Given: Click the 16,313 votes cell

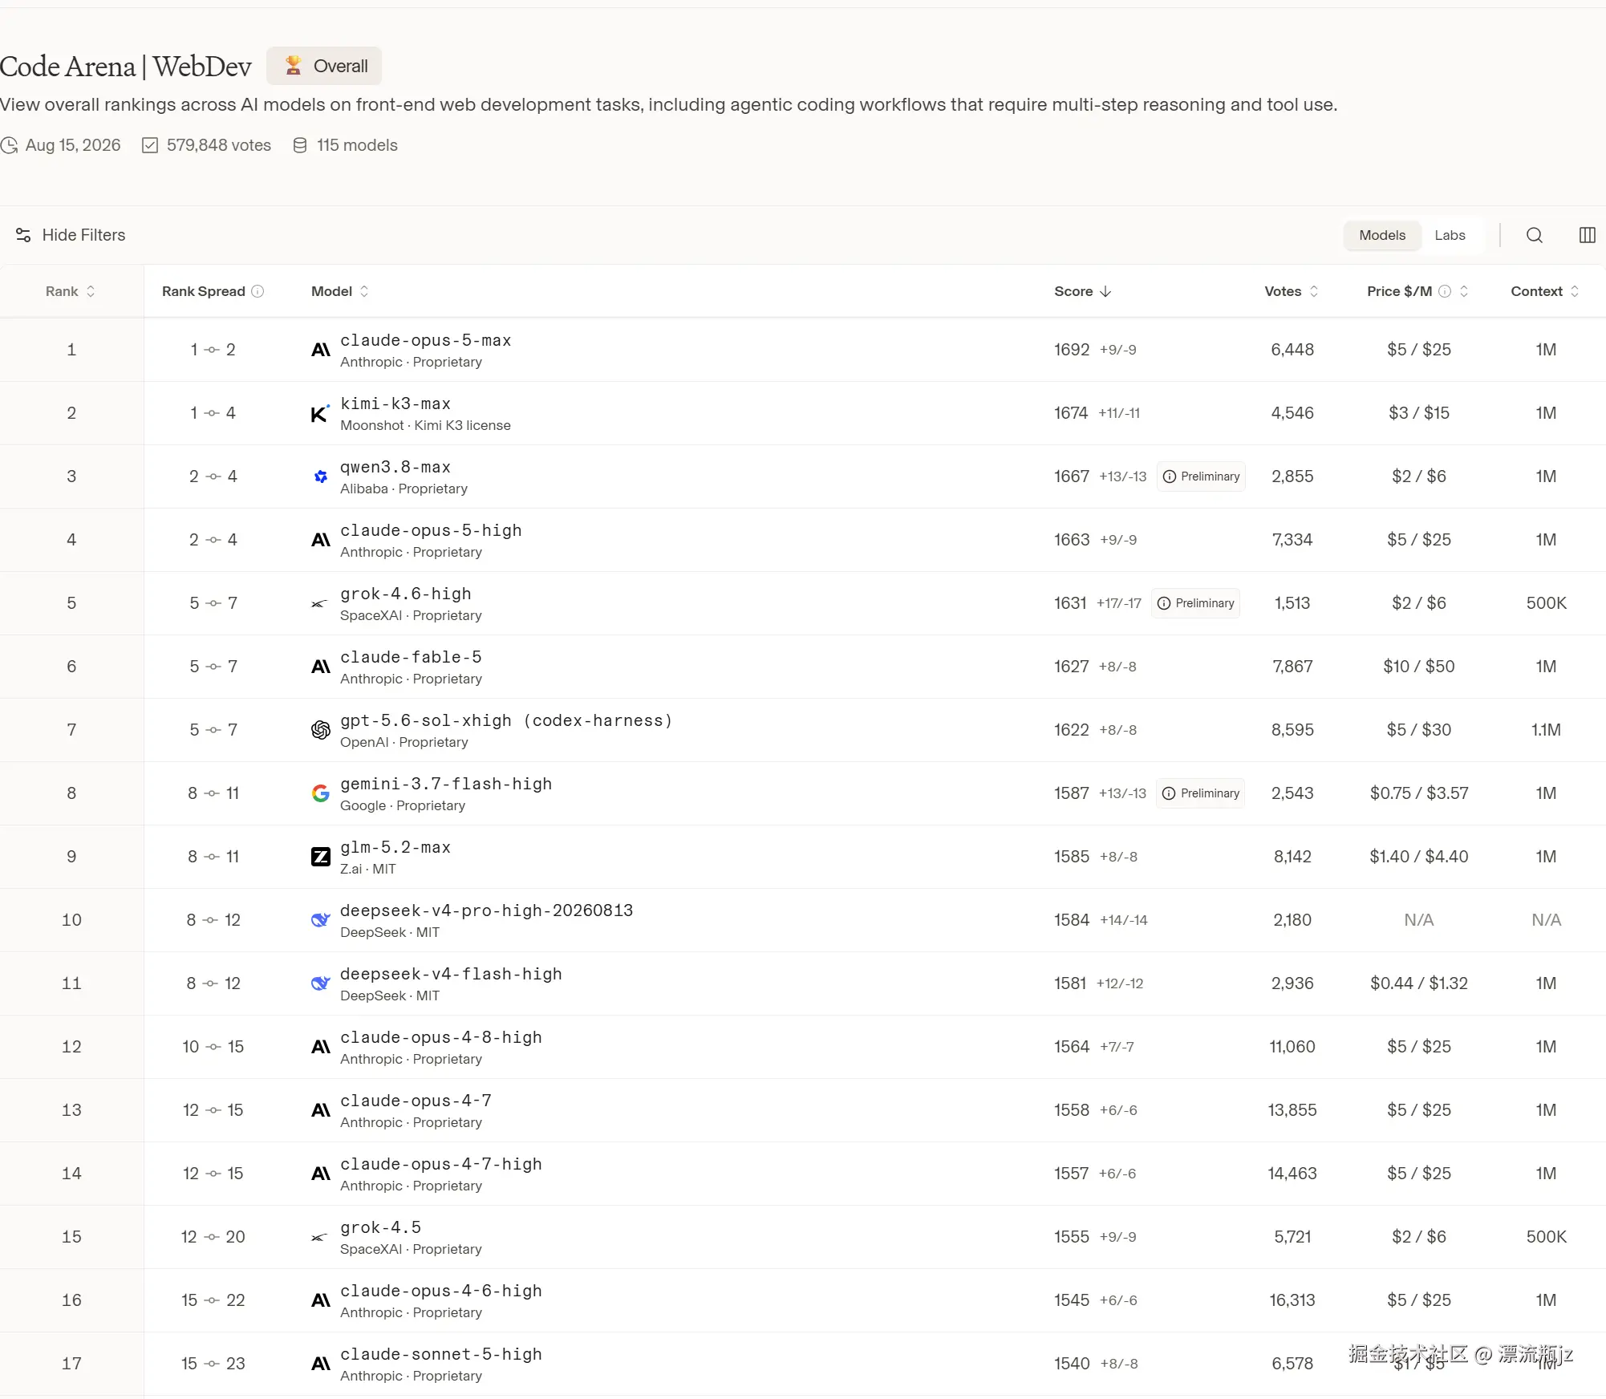Looking at the screenshot, I should tap(1292, 1300).
